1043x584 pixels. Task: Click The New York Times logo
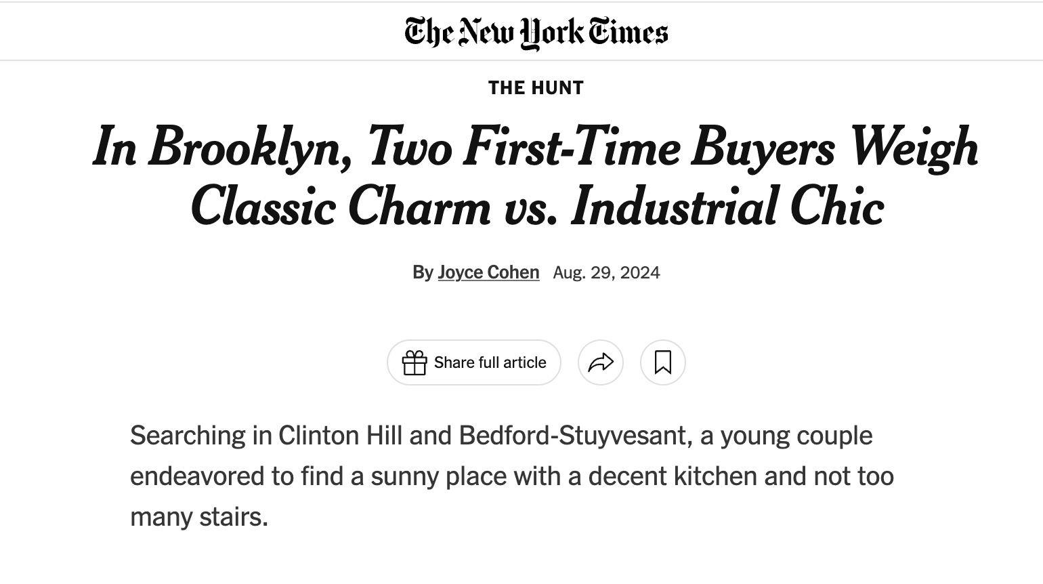pos(536,33)
